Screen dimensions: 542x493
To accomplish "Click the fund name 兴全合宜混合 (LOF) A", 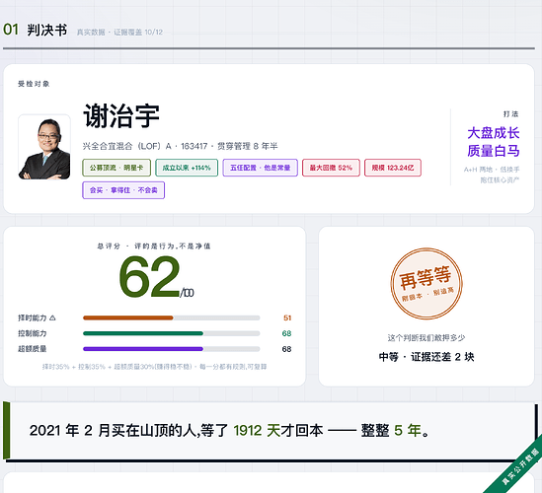I will click(x=126, y=146).
